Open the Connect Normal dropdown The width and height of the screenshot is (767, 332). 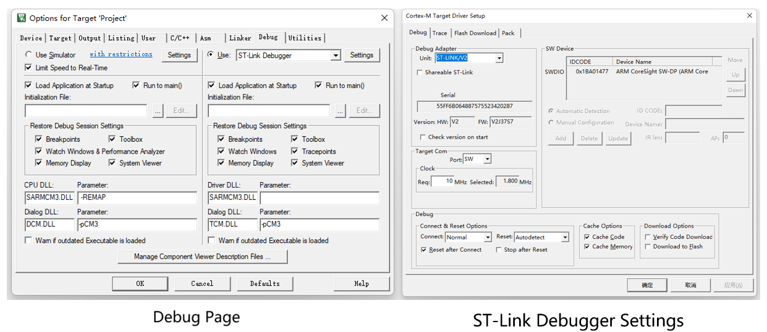tap(488, 238)
